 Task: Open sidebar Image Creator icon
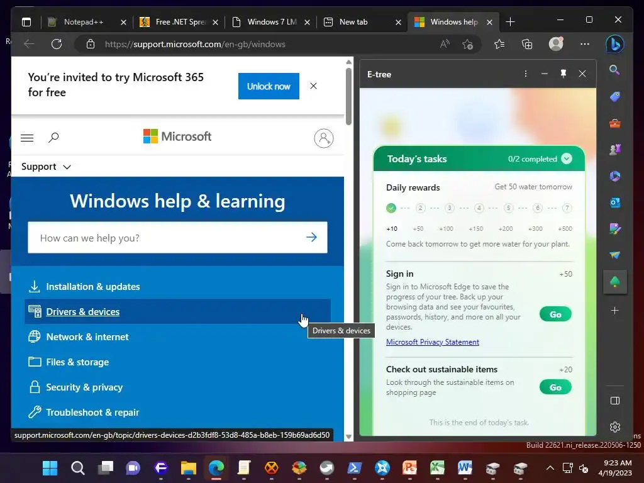coord(615,229)
